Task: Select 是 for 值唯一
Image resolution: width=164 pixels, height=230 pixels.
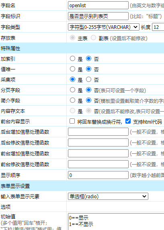Action: [72, 69]
